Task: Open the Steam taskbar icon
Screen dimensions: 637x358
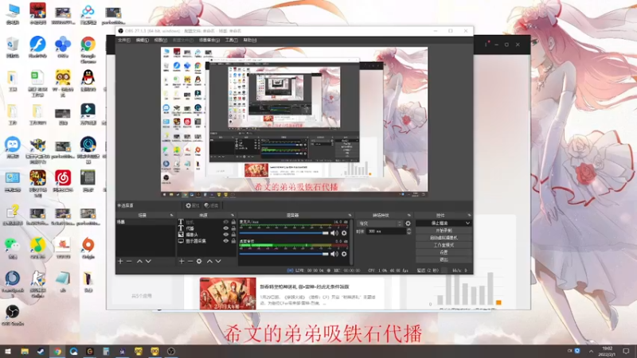Action: (x=41, y=351)
